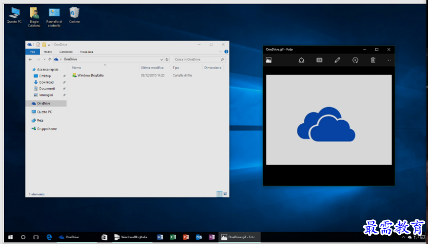This screenshot has width=428, height=244.
Task: Click the date 03/12/2015 14:20 cell
Action: (x=152, y=75)
